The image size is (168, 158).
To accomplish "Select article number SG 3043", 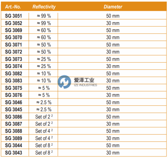I will pyautogui.click(x=14, y=153).
